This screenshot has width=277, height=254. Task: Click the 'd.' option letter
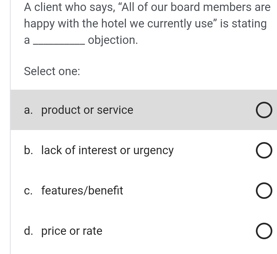[x=28, y=231]
